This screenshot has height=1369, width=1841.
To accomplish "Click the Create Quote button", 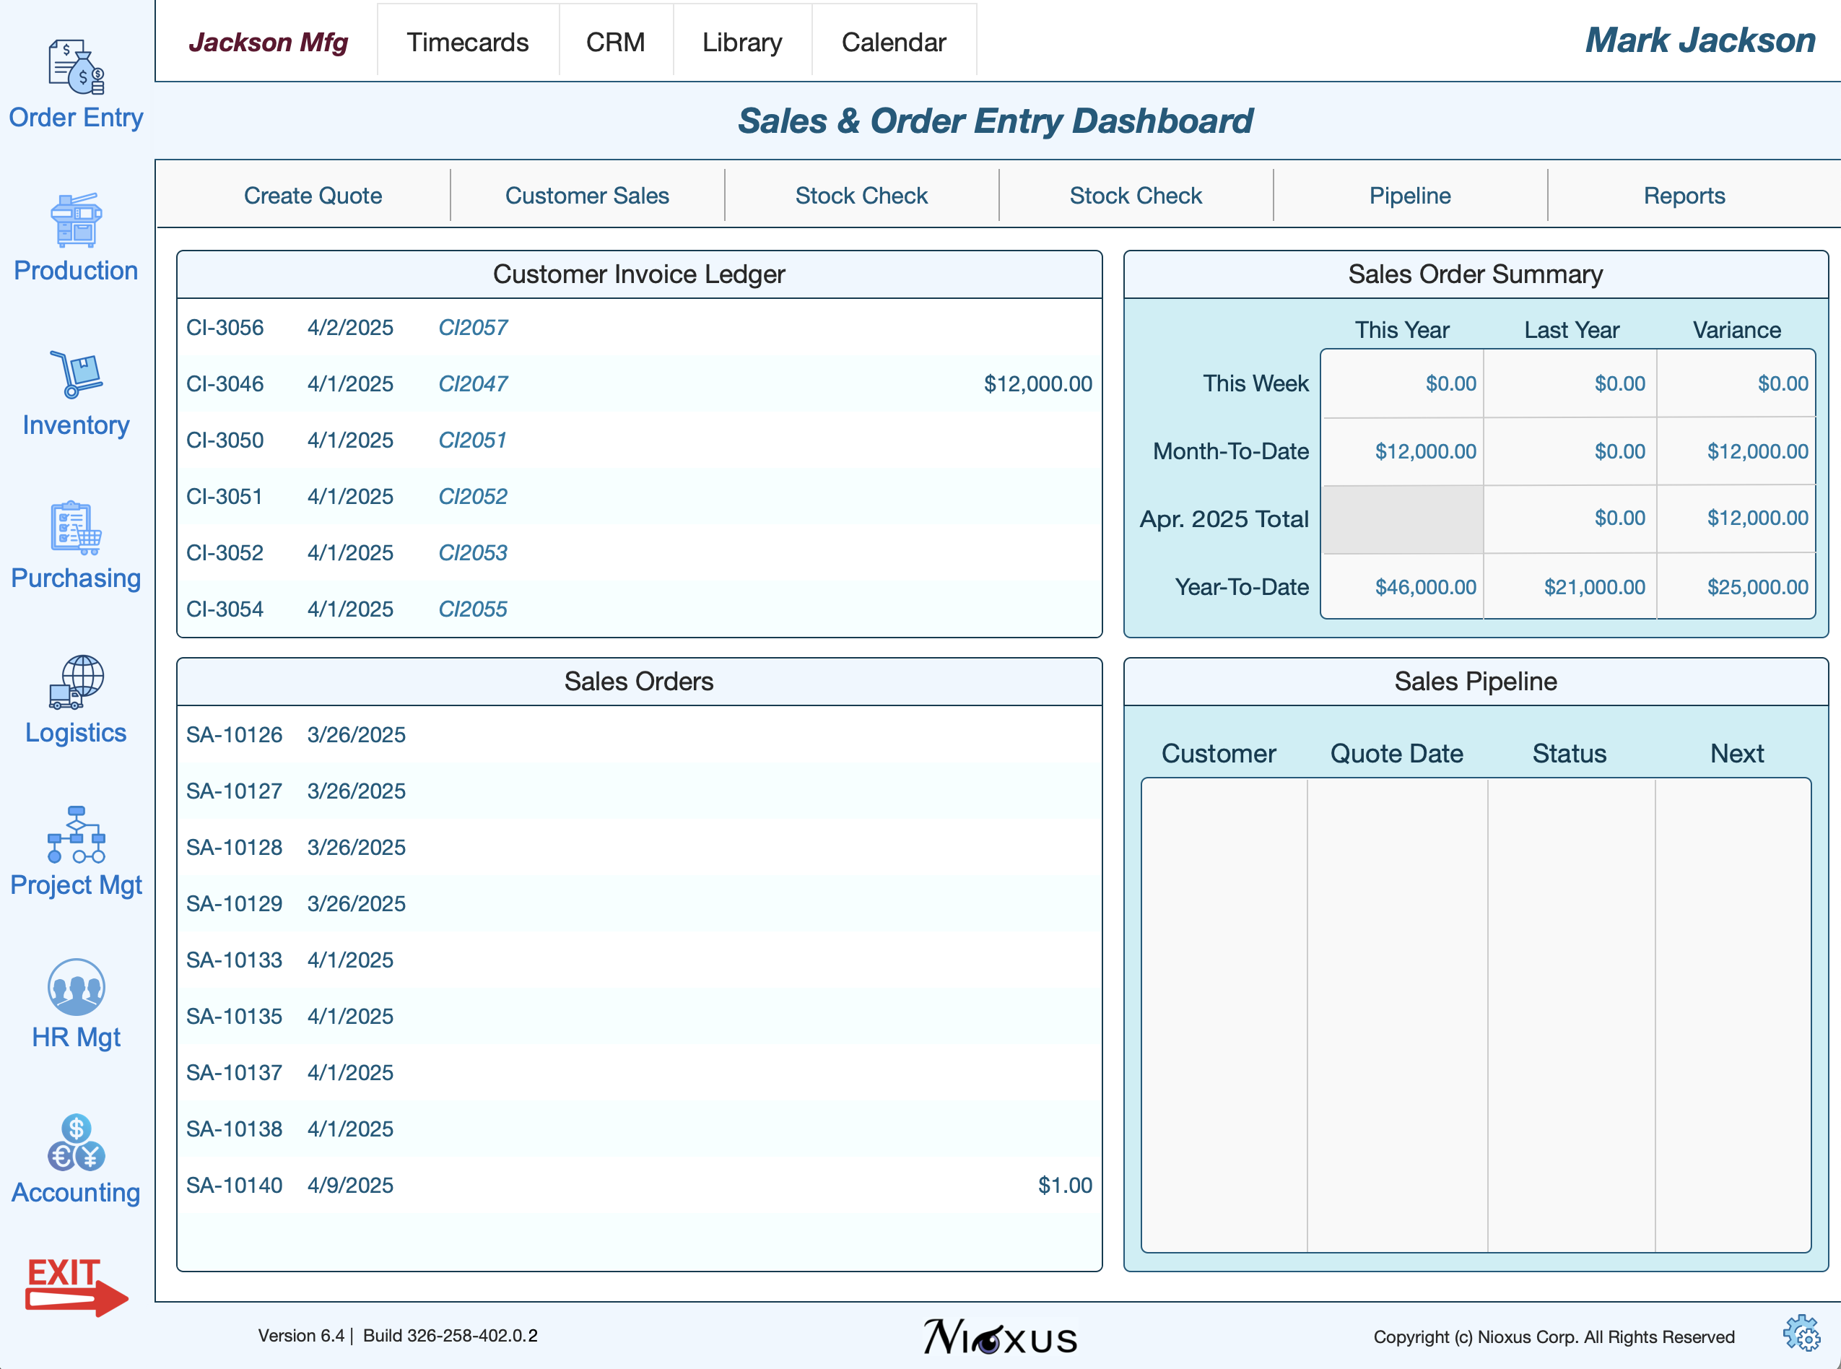I will [313, 196].
